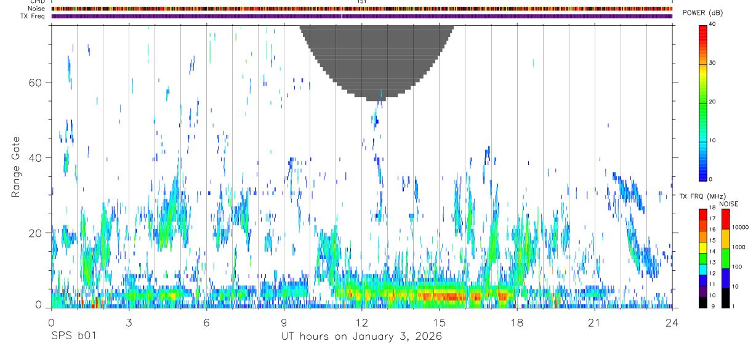Pick the green 100 noise legend block

coord(725,259)
